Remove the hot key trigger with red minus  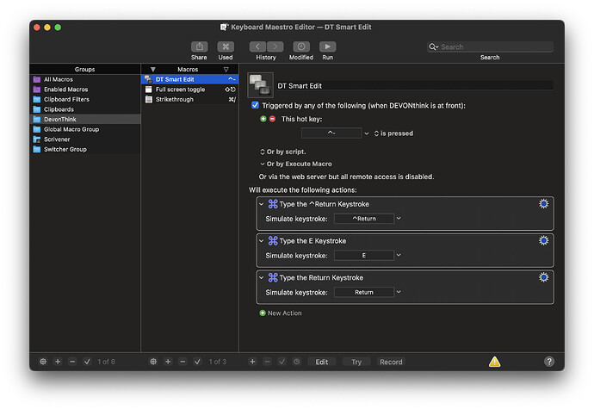click(x=272, y=119)
